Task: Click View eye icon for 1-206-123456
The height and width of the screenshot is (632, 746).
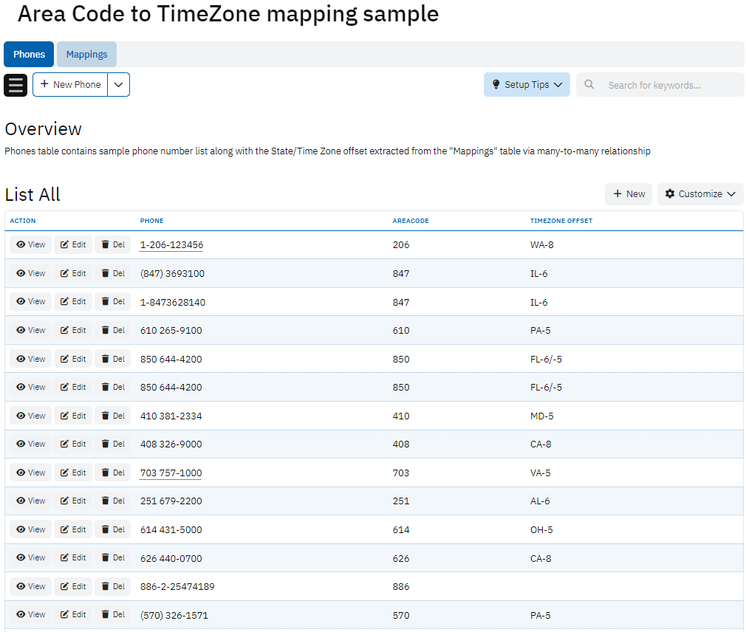Action: [21, 245]
